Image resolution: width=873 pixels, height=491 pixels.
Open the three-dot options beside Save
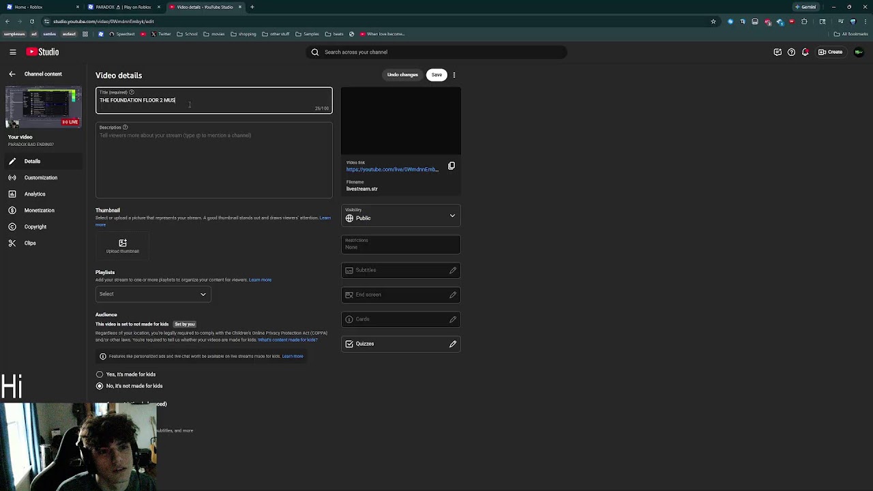click(x=454, y=75)
